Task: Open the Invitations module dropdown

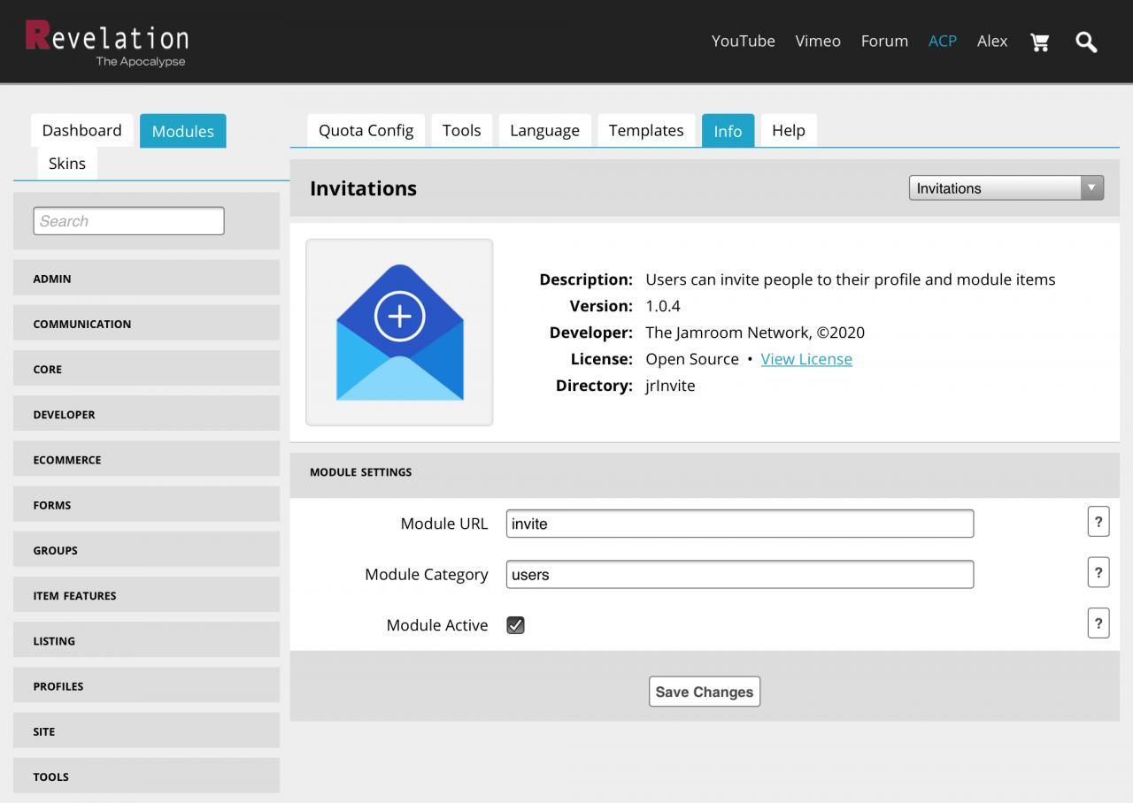Action: [1006, 188]
